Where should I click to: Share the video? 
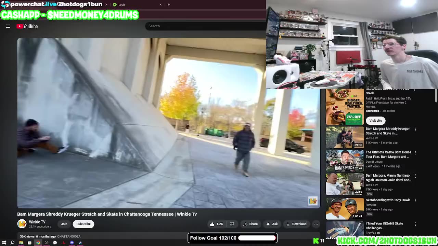(x=250, y=224)
